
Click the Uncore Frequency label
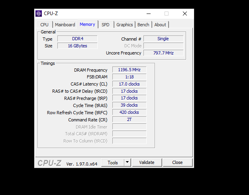click(124, 53)
